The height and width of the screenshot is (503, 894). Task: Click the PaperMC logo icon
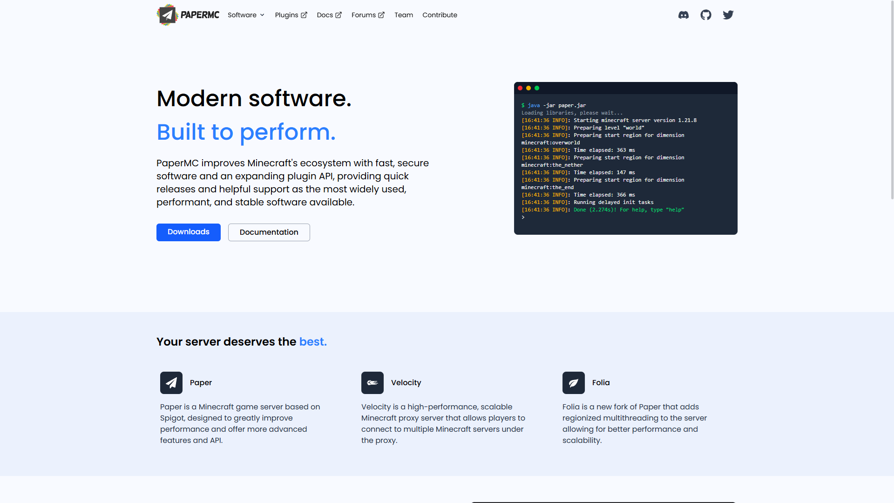tap(167, 15)
